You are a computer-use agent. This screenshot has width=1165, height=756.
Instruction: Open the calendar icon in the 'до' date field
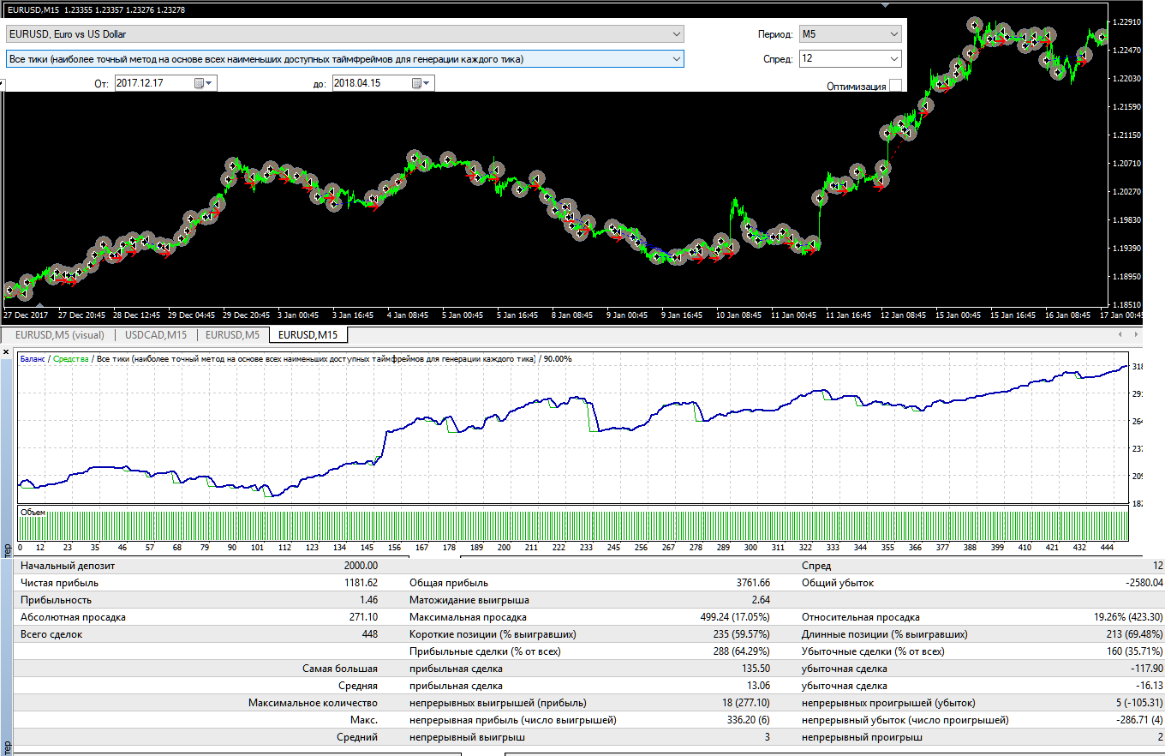417,83
